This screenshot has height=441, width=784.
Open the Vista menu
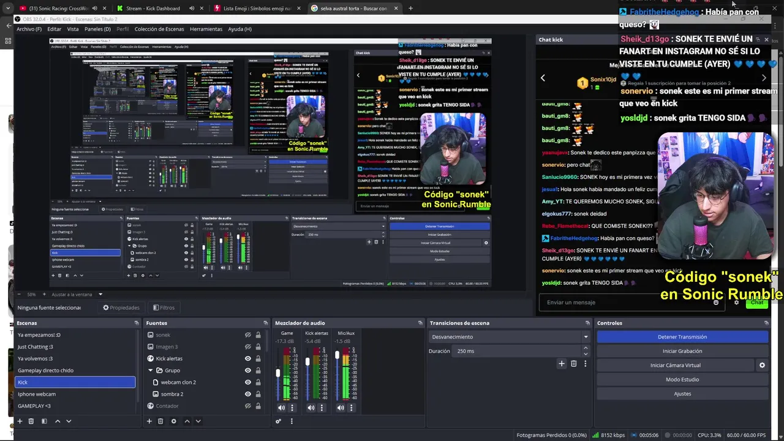pyautogui.click(x=72, y=29)
